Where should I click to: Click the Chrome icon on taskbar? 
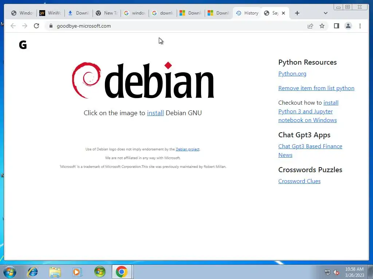tap(122, 272)
